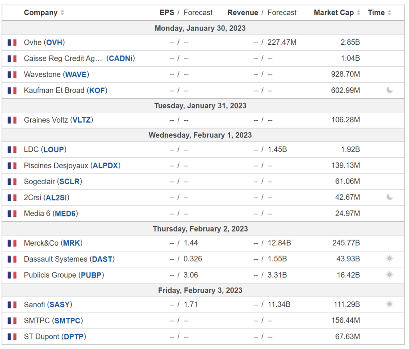Click French flag next to Ovhe
409x349 pixels.
pyautogui.click(x=12, y=42)
